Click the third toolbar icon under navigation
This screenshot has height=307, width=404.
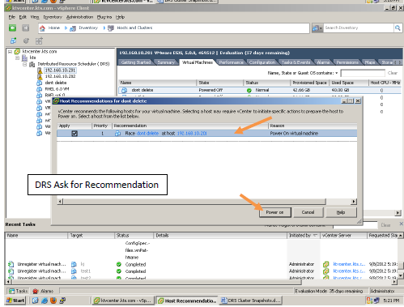(x=39, y=41)
